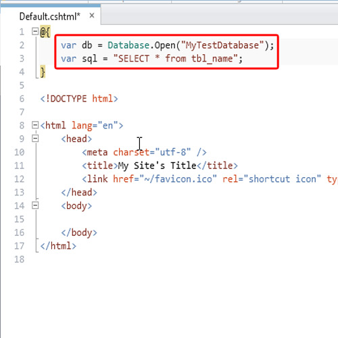
Task: Click the href="~/favicon.ico" attribute
Action: pyautogui.click(x=165, y=179)
